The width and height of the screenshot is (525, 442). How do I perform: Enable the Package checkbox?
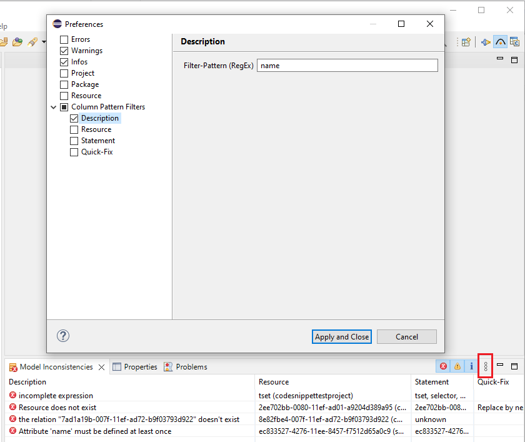tap(64, 84)
